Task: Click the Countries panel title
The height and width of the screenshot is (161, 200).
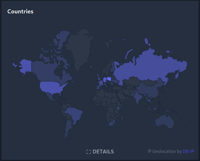Action: click(x=20, y=11)
